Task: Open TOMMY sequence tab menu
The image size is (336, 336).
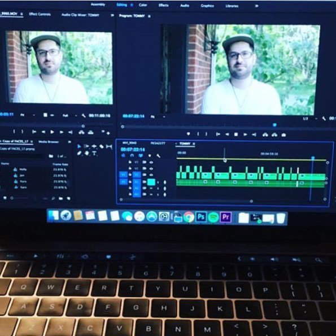Action: [x=194, y=144]
